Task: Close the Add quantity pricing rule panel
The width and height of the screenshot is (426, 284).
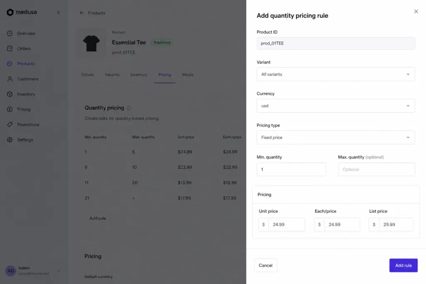Action: tap(416, 11)
